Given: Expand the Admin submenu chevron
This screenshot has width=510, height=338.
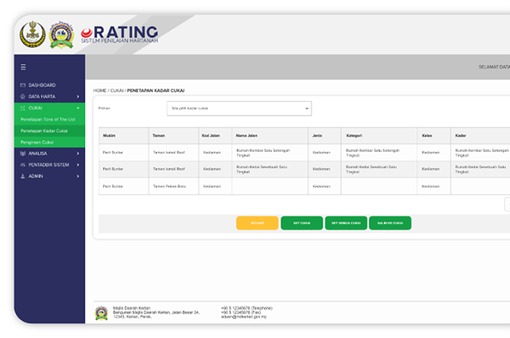Looking at the screenshot, I should (77, 176).
